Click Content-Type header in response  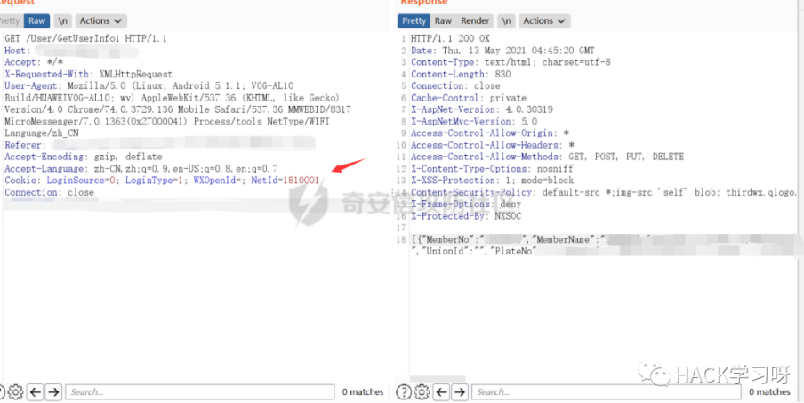[511, 62]
